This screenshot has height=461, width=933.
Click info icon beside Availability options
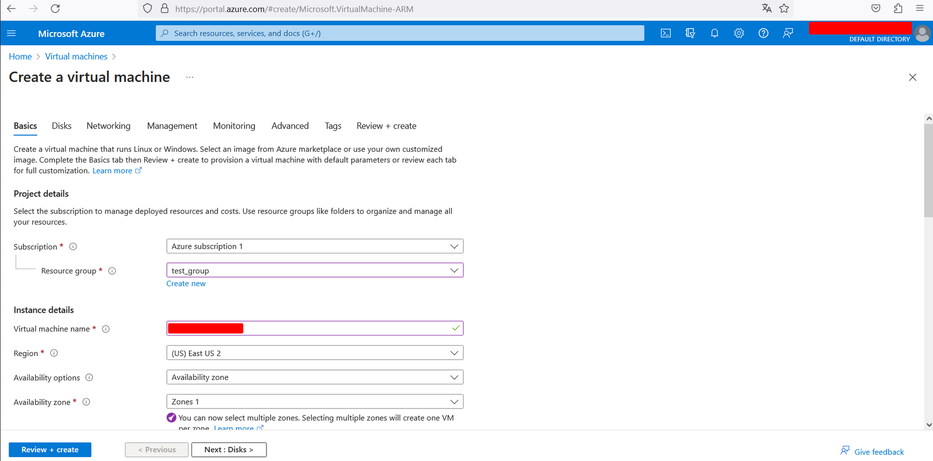pos(89,377)
